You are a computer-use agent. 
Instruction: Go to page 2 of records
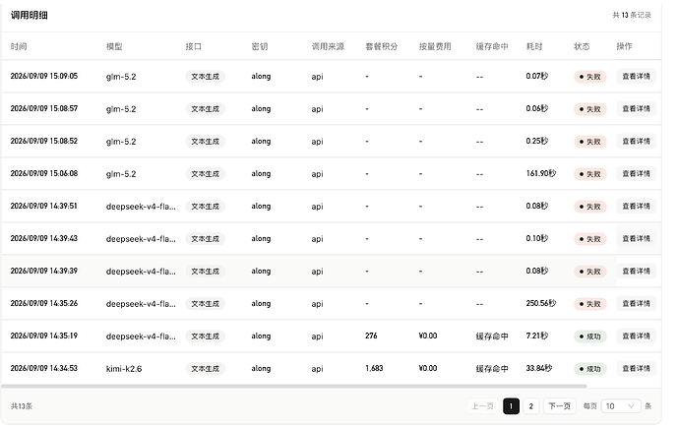531,406
